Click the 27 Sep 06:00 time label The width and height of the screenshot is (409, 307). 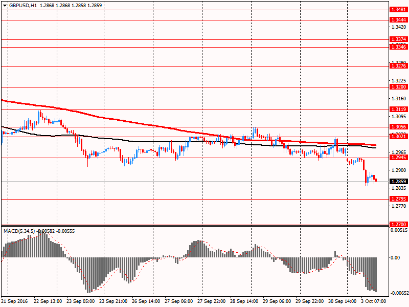179,301
